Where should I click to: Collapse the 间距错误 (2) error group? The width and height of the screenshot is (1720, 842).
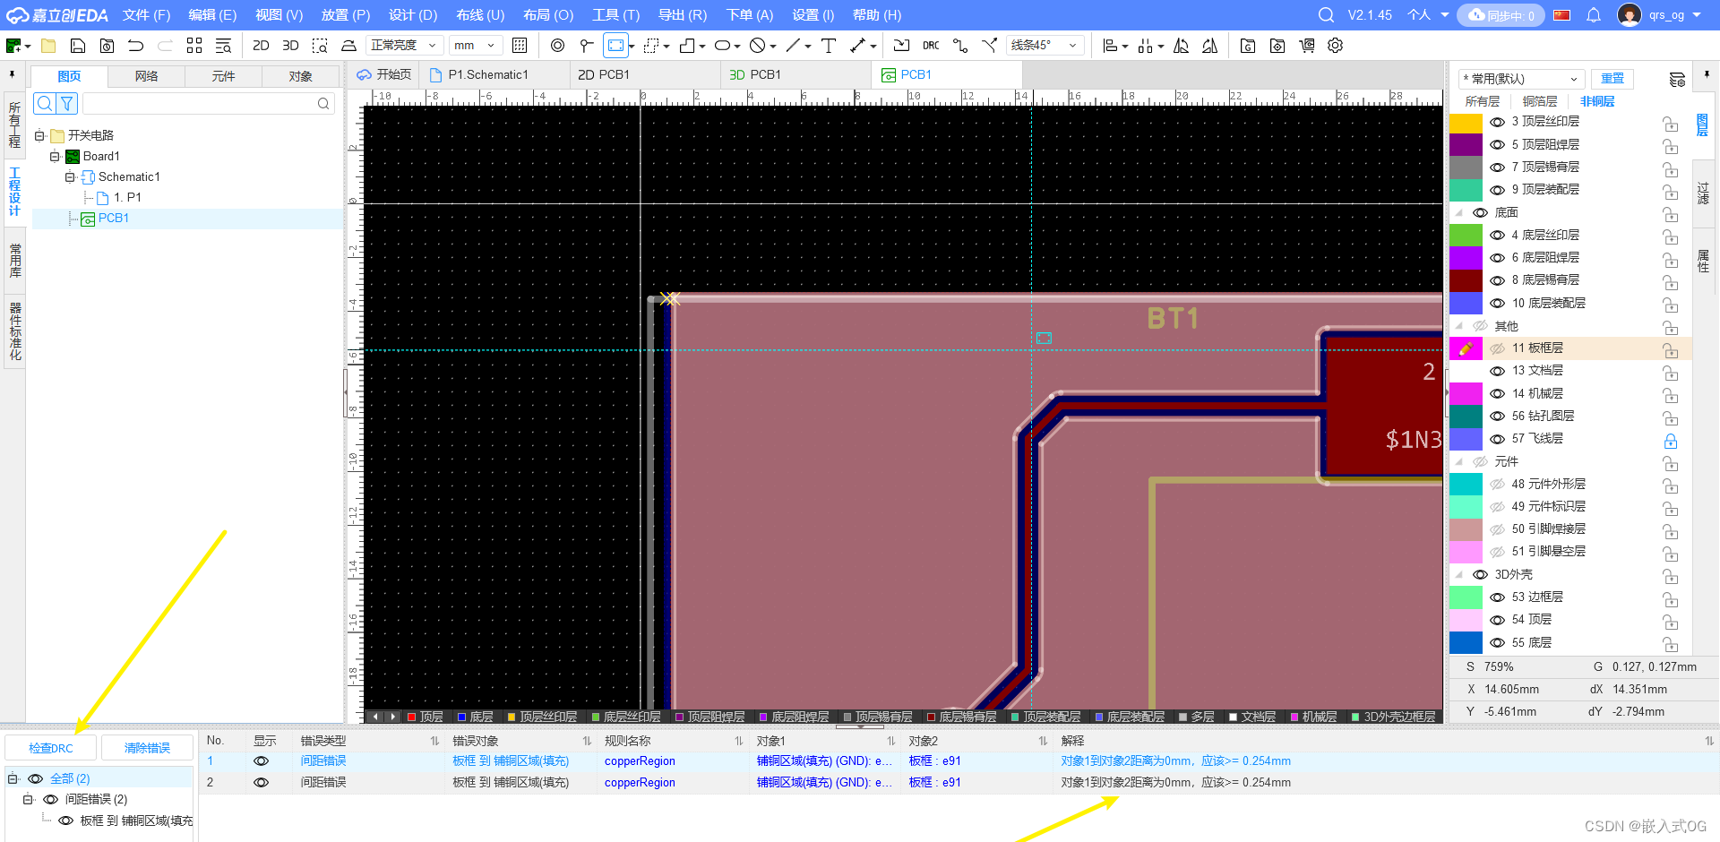point(28,800)
